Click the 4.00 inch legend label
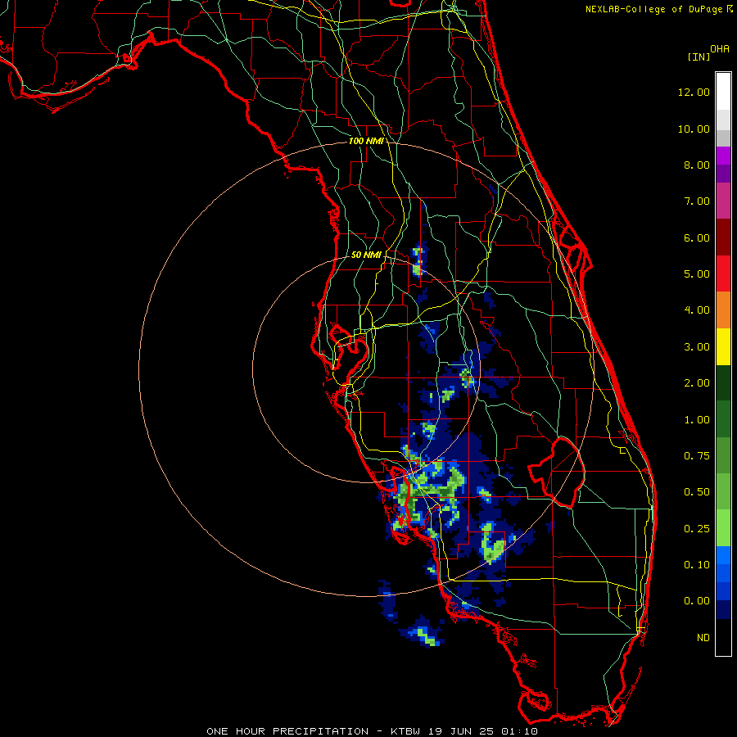 pyautogui.click(x=696, y=310)
